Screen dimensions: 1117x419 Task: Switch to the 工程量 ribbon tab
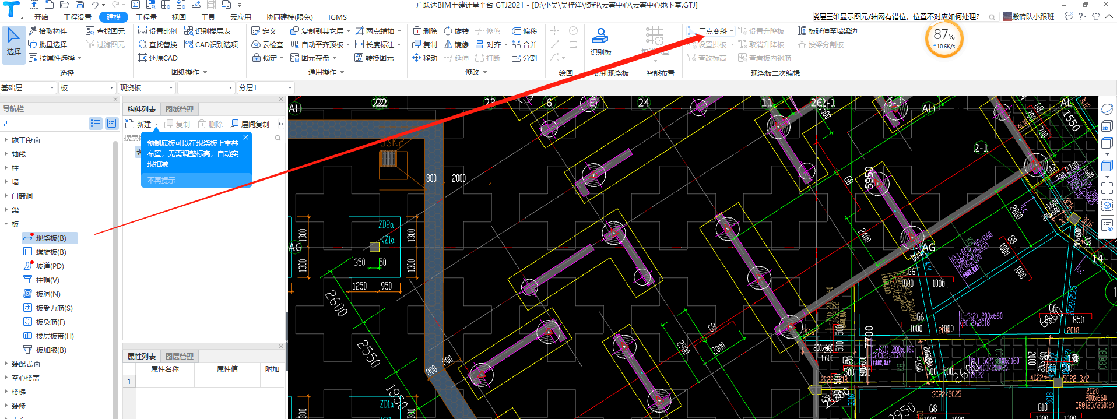point(146,17)
